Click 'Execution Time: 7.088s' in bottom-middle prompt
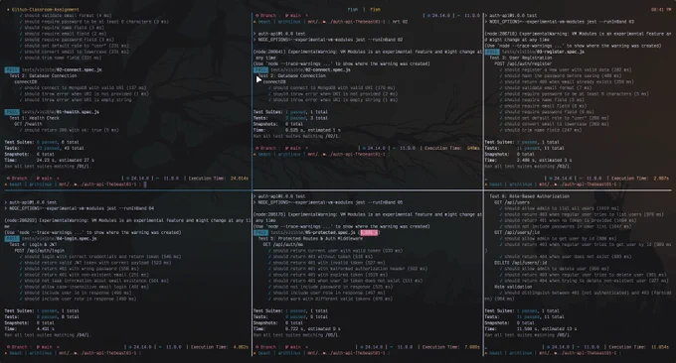676x363 pixels. pyautogui.click(x=451, y=347)
